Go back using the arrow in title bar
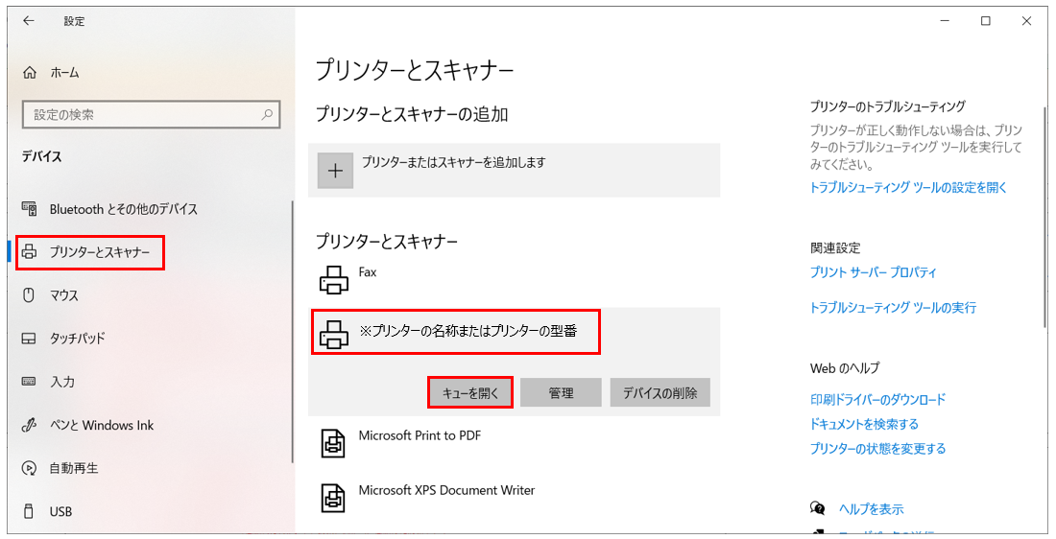 click(28, 21)
